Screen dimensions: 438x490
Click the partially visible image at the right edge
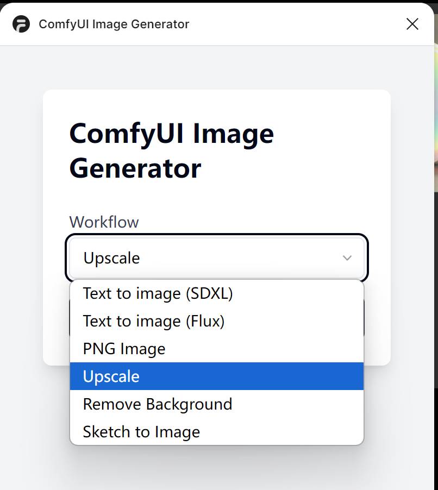click(434, 109)
